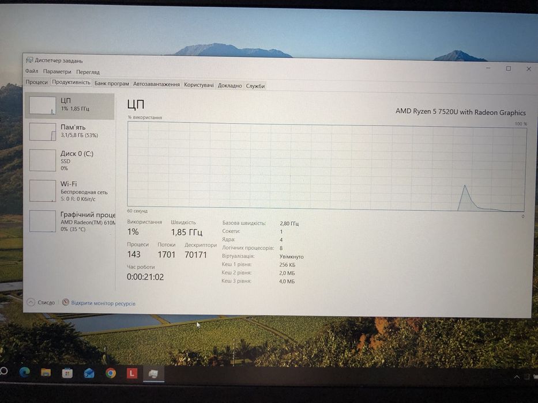Click the Пам'ять 3,1/5,8 ГБ label
The height and width of the screenshot is (403, 538).
coord(79,131)
